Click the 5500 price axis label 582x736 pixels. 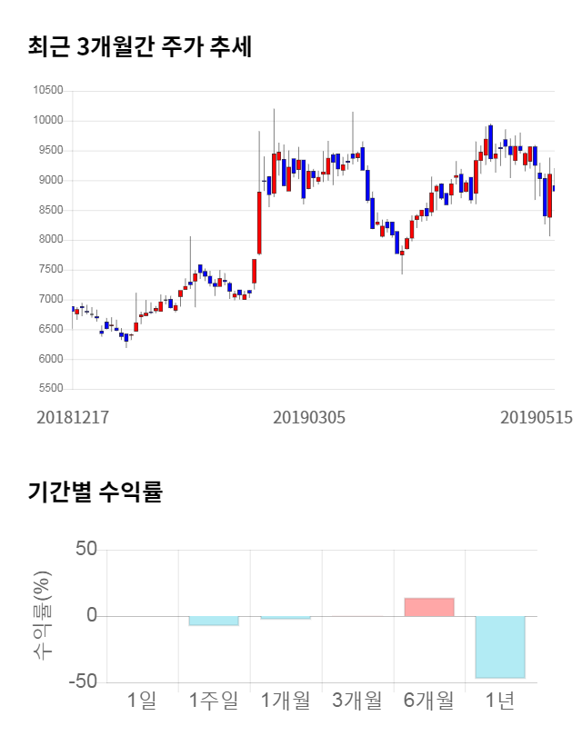(x=50, y=389)
